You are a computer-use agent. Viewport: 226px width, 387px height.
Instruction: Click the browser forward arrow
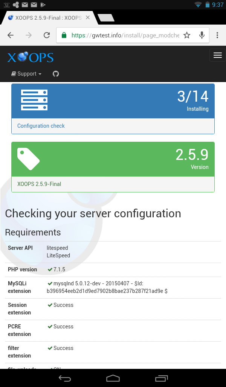[29, 35]
